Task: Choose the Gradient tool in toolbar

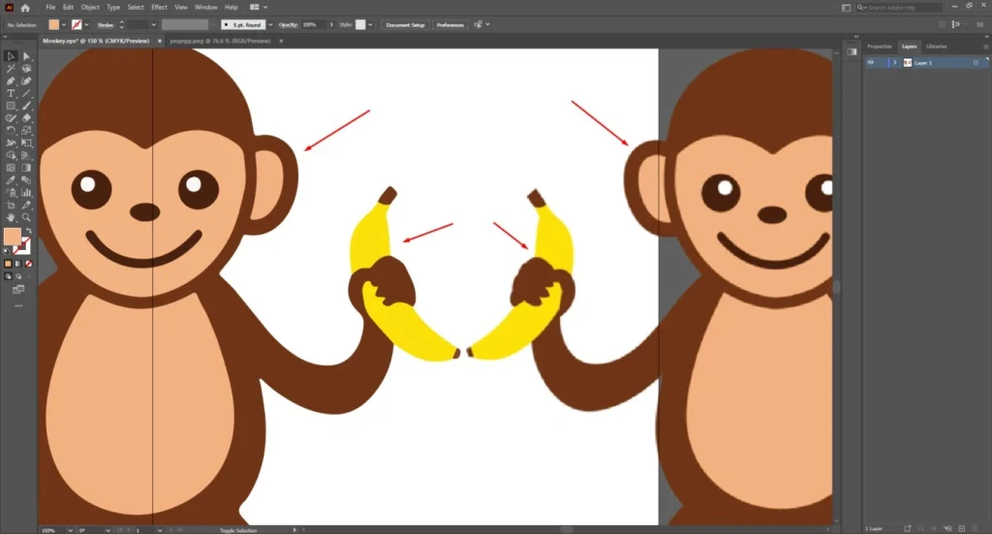Action: coord(26,168)
